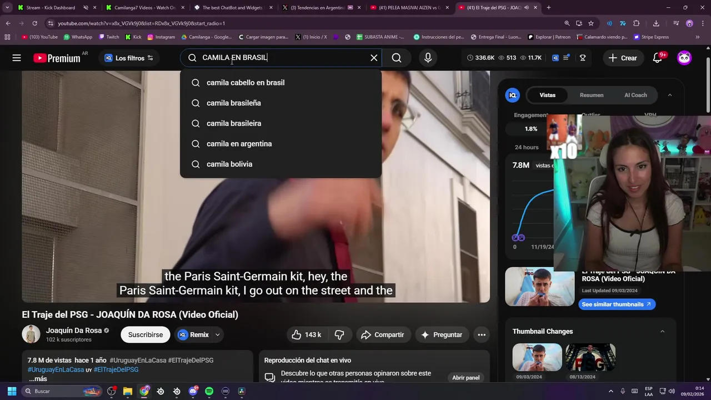Open YouTube notifications bell

(x=658, y=58)
